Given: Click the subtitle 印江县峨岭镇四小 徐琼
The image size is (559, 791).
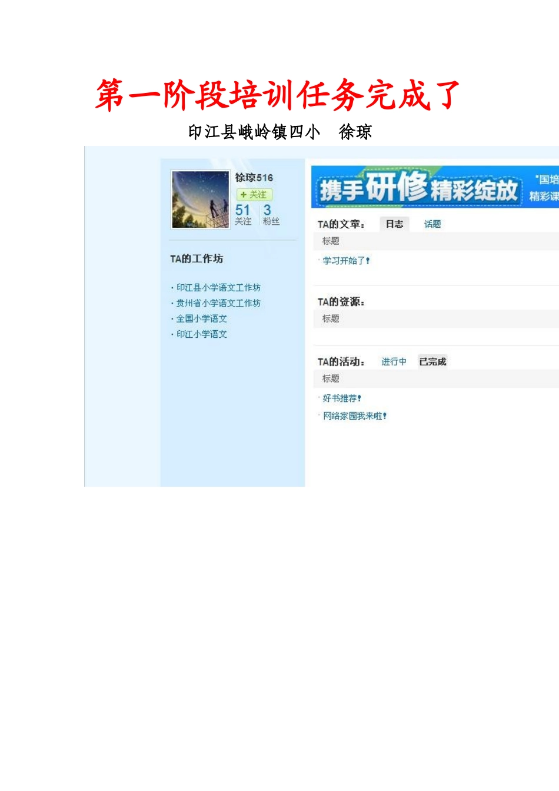Looking at the screenshot, I should [280, 131].
